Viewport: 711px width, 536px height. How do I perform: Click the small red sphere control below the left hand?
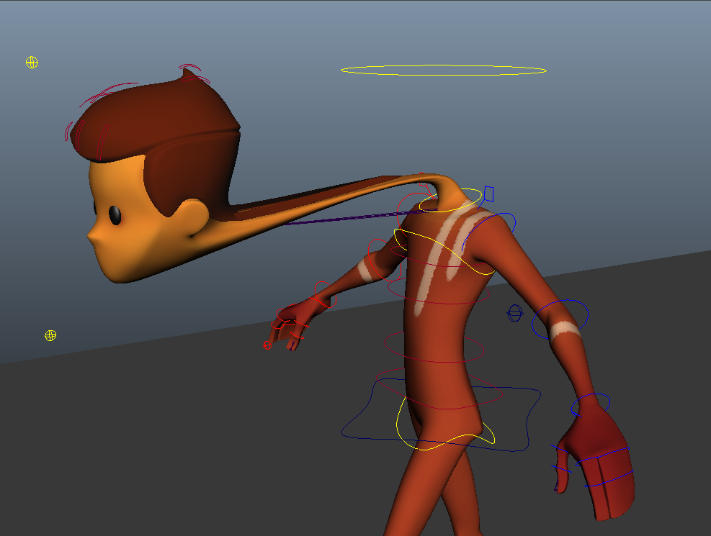(268, 345)
